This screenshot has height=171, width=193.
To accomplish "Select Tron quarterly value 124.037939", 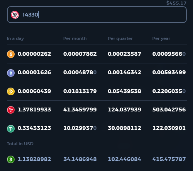I will [124, 110].
